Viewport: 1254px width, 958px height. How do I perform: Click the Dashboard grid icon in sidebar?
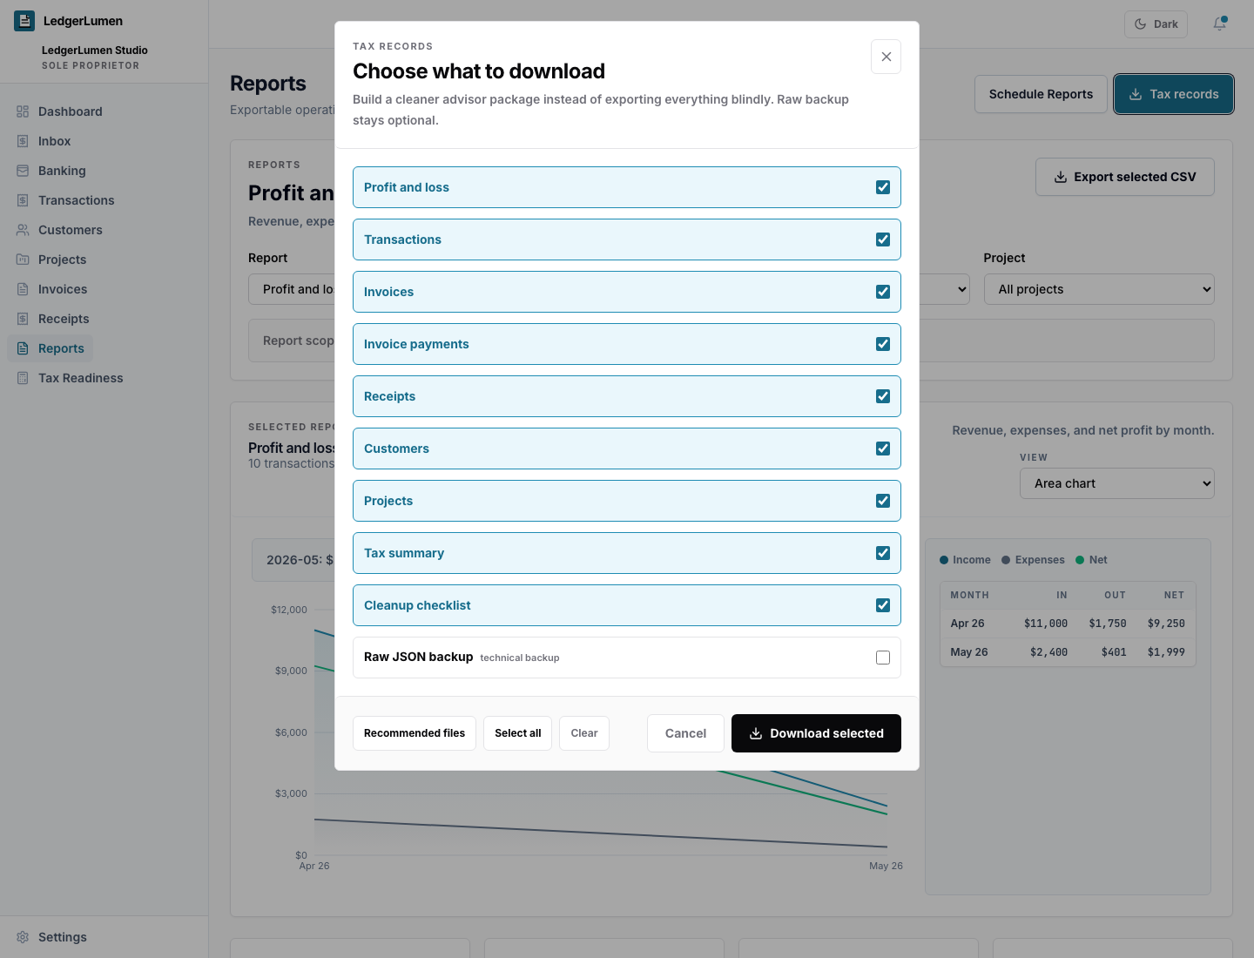(23, 111)
